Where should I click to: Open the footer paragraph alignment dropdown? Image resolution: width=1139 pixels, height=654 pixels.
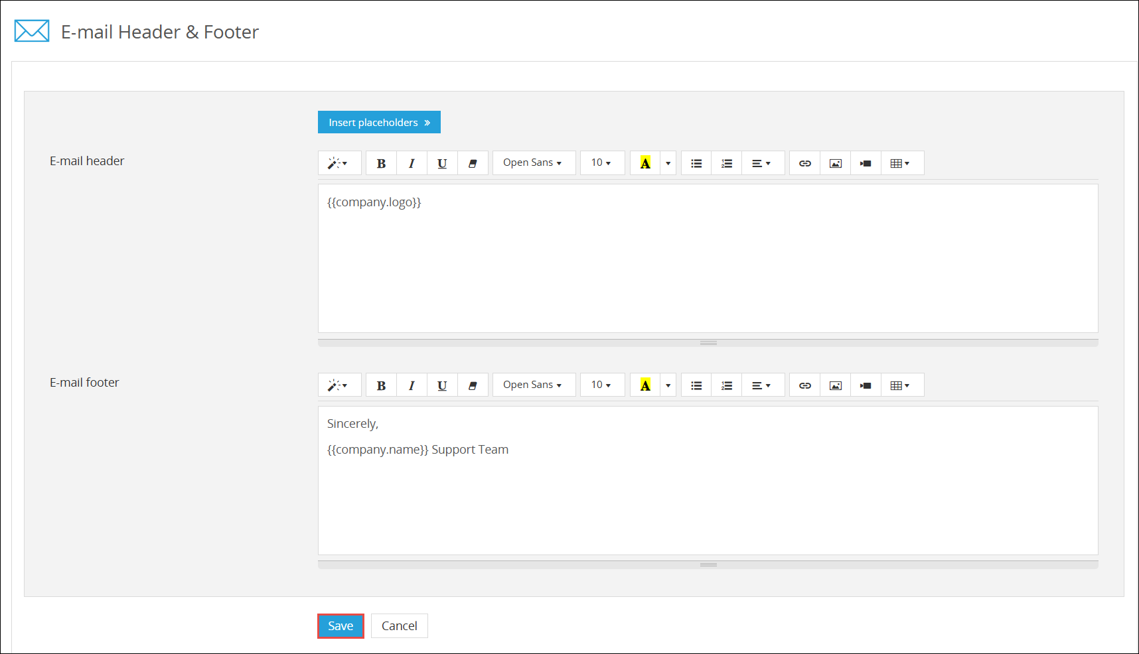click(x=763, y=385)
